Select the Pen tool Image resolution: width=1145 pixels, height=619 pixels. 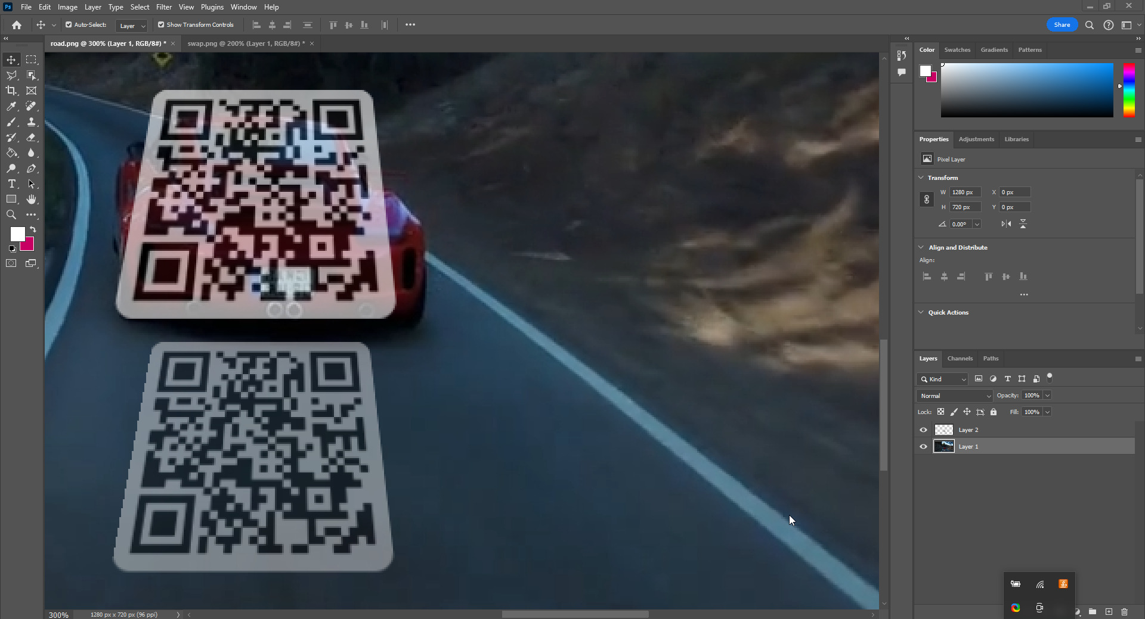pos(31,169)
